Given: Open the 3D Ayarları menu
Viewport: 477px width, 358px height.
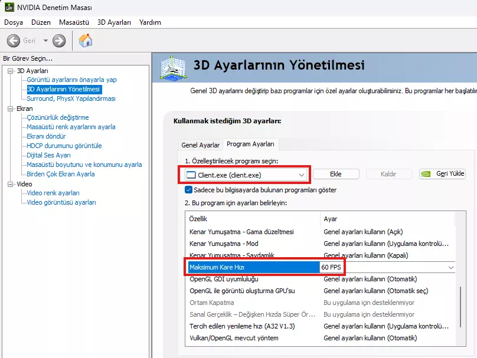Looking at the screenshot, I should pos(114,22).
